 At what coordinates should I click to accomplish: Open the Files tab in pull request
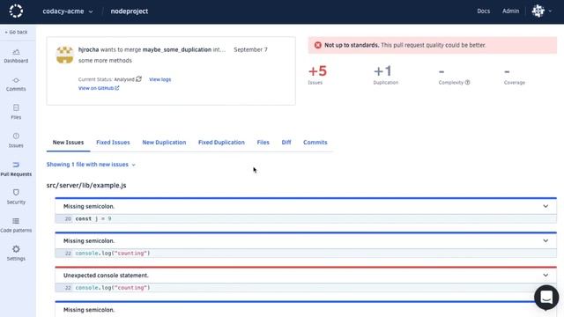(x=263, y=143)
